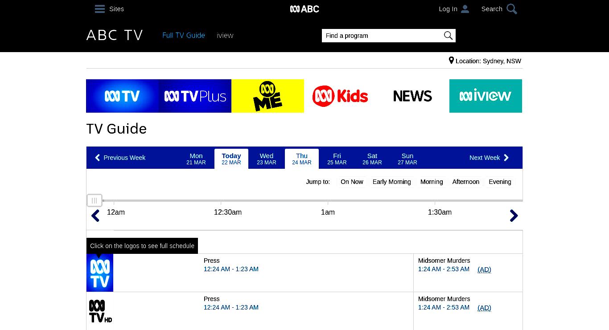
Task: Click the Log In user icon
Action: coord(465,9)
